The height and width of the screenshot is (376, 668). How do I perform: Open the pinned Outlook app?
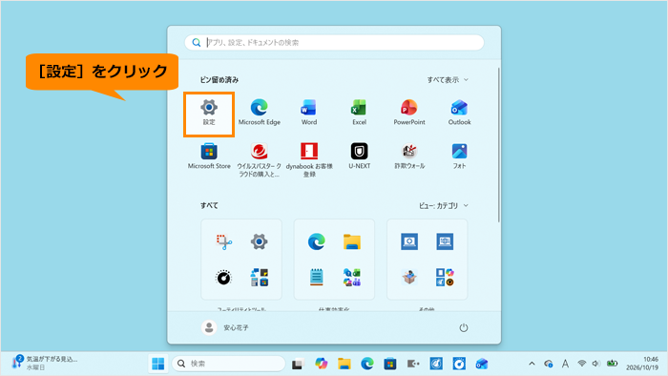[x=459, y=113]
